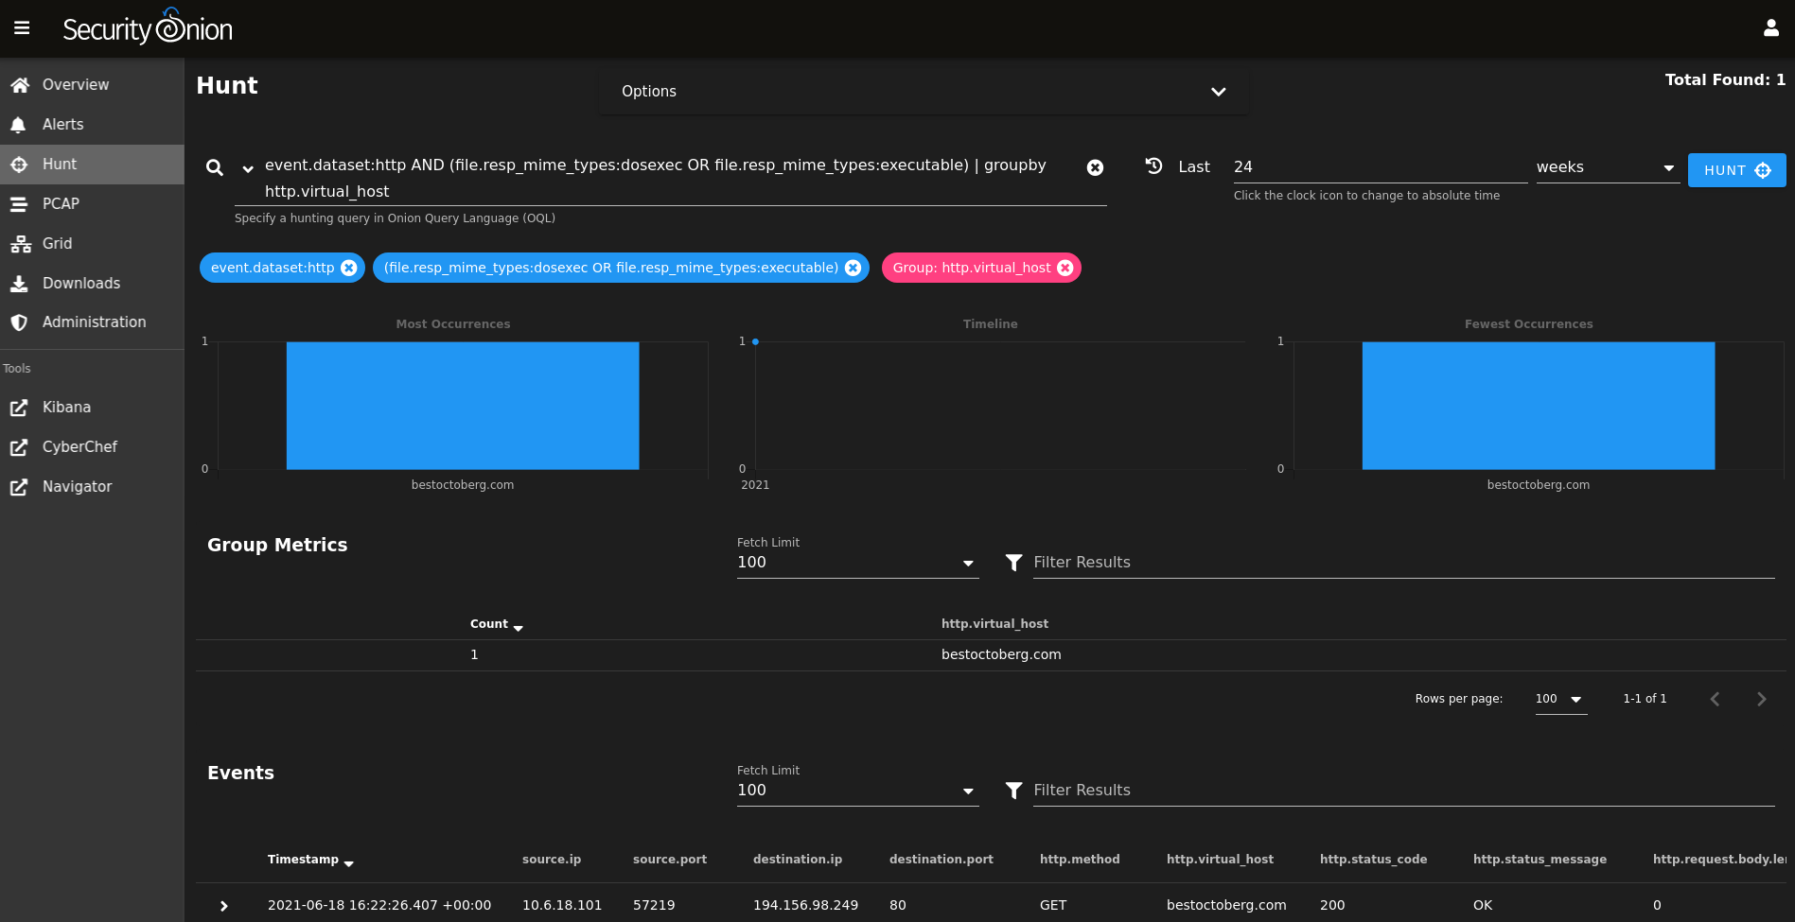Open the weeks time unit dropdown
Screen dimensions: 1795x922
pos(1608,167)
